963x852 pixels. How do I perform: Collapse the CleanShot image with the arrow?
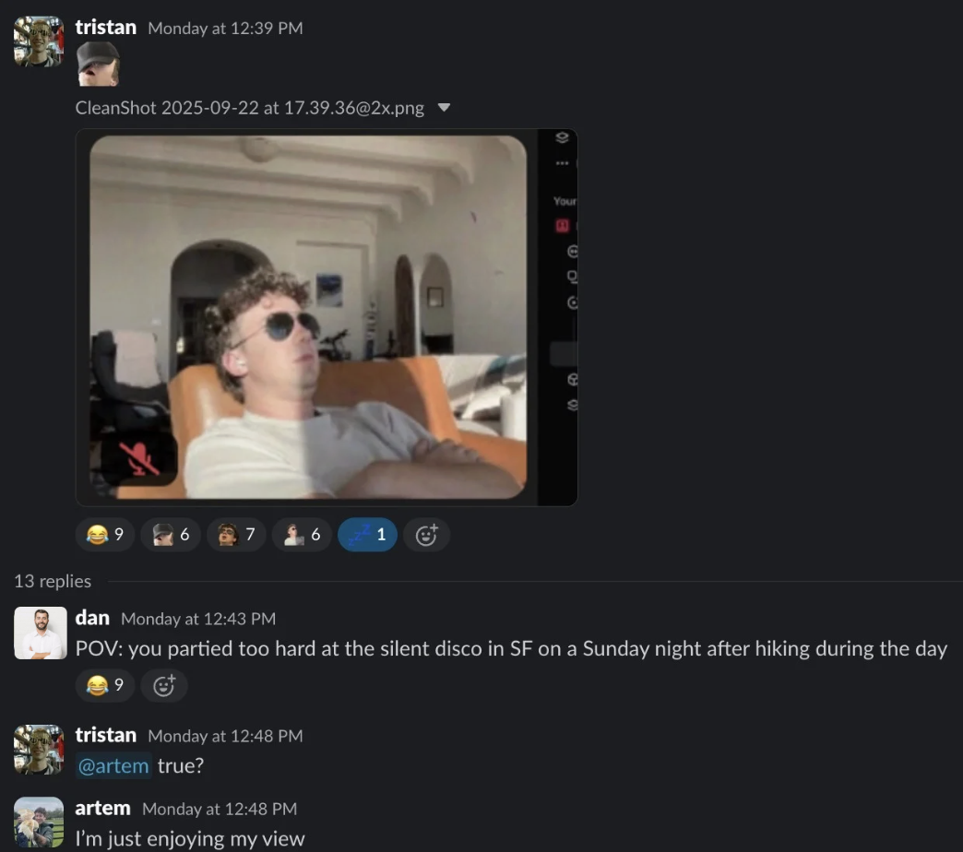[444, 108]
